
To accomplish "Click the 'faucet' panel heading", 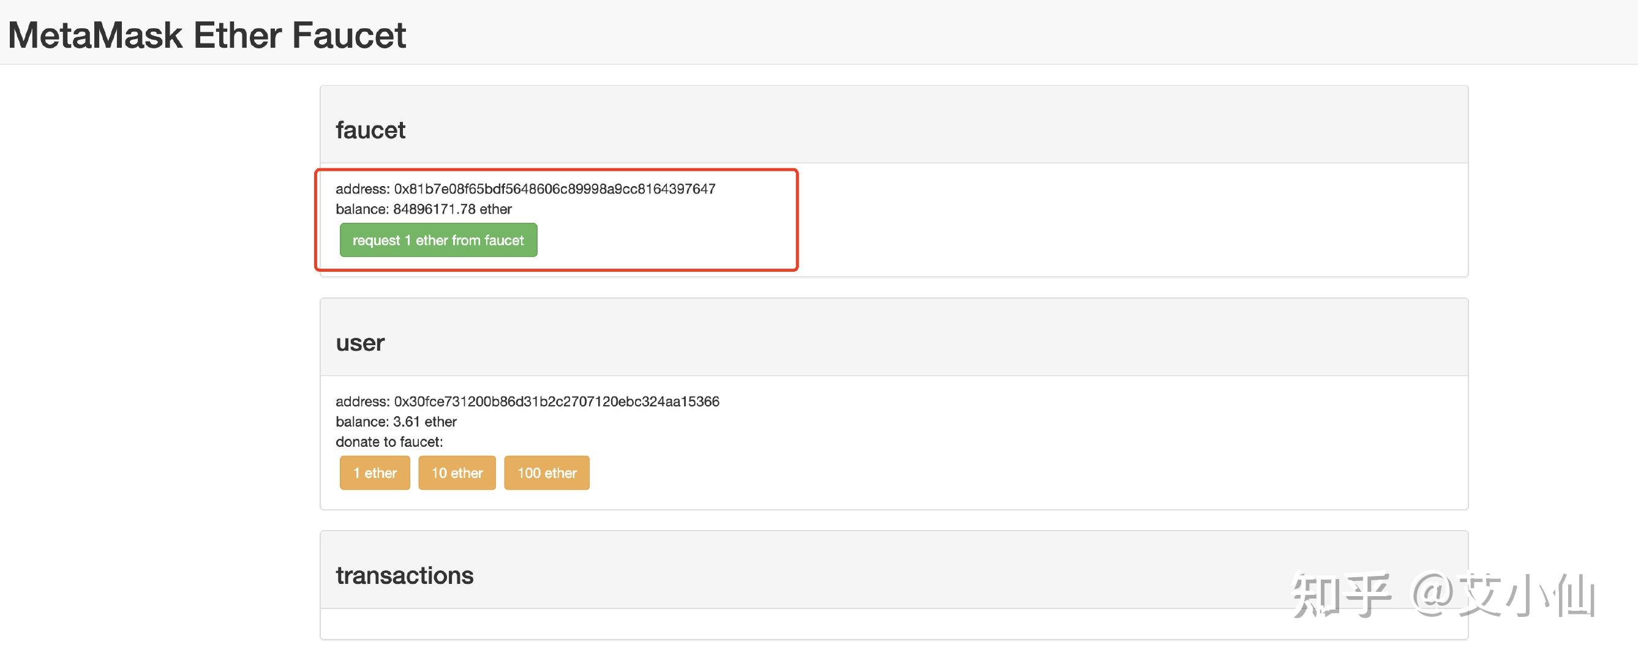I will tap(370, 130).
